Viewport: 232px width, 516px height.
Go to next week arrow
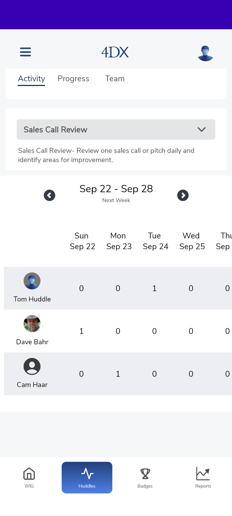tap(183, 195)
